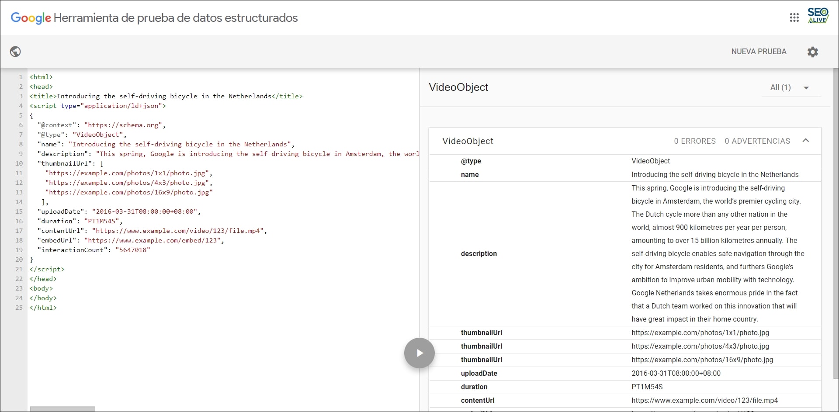Click the 0 ERRORES counter
The image size is (839, 412).
click(695, 141)
